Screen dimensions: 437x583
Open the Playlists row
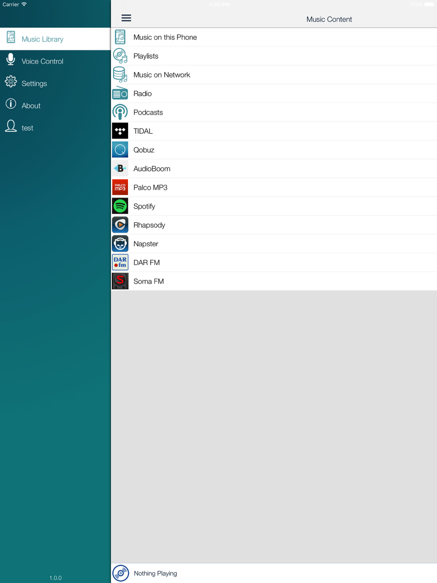click(274, 56)
